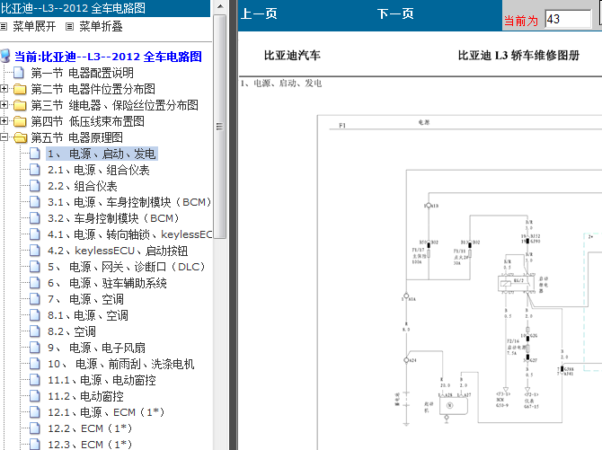Open 2.2、组合仪表
This screenshot has height=450, width=602.
tap(82, 186)
